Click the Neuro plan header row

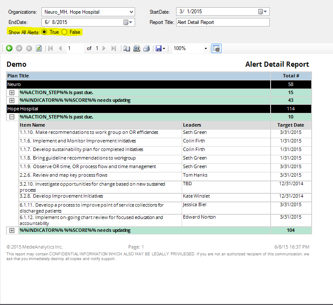(x=139, y=84)
